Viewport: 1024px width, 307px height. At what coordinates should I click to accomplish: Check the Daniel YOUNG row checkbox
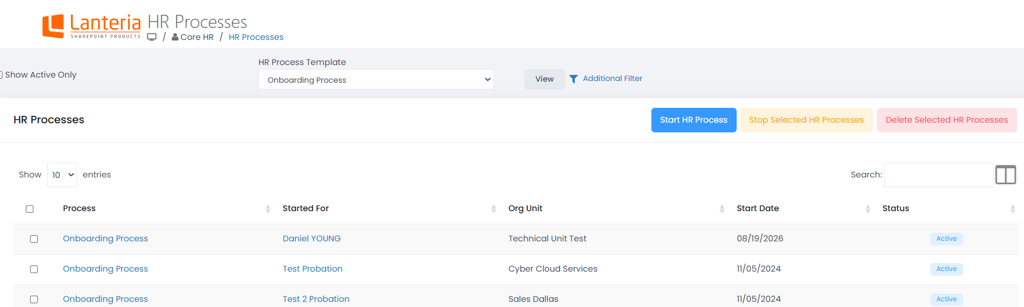(x=34, y=239)
